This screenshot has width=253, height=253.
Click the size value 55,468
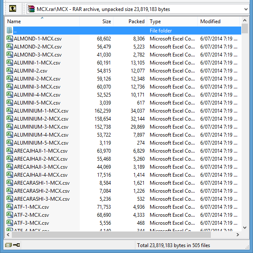coord(104,159)
